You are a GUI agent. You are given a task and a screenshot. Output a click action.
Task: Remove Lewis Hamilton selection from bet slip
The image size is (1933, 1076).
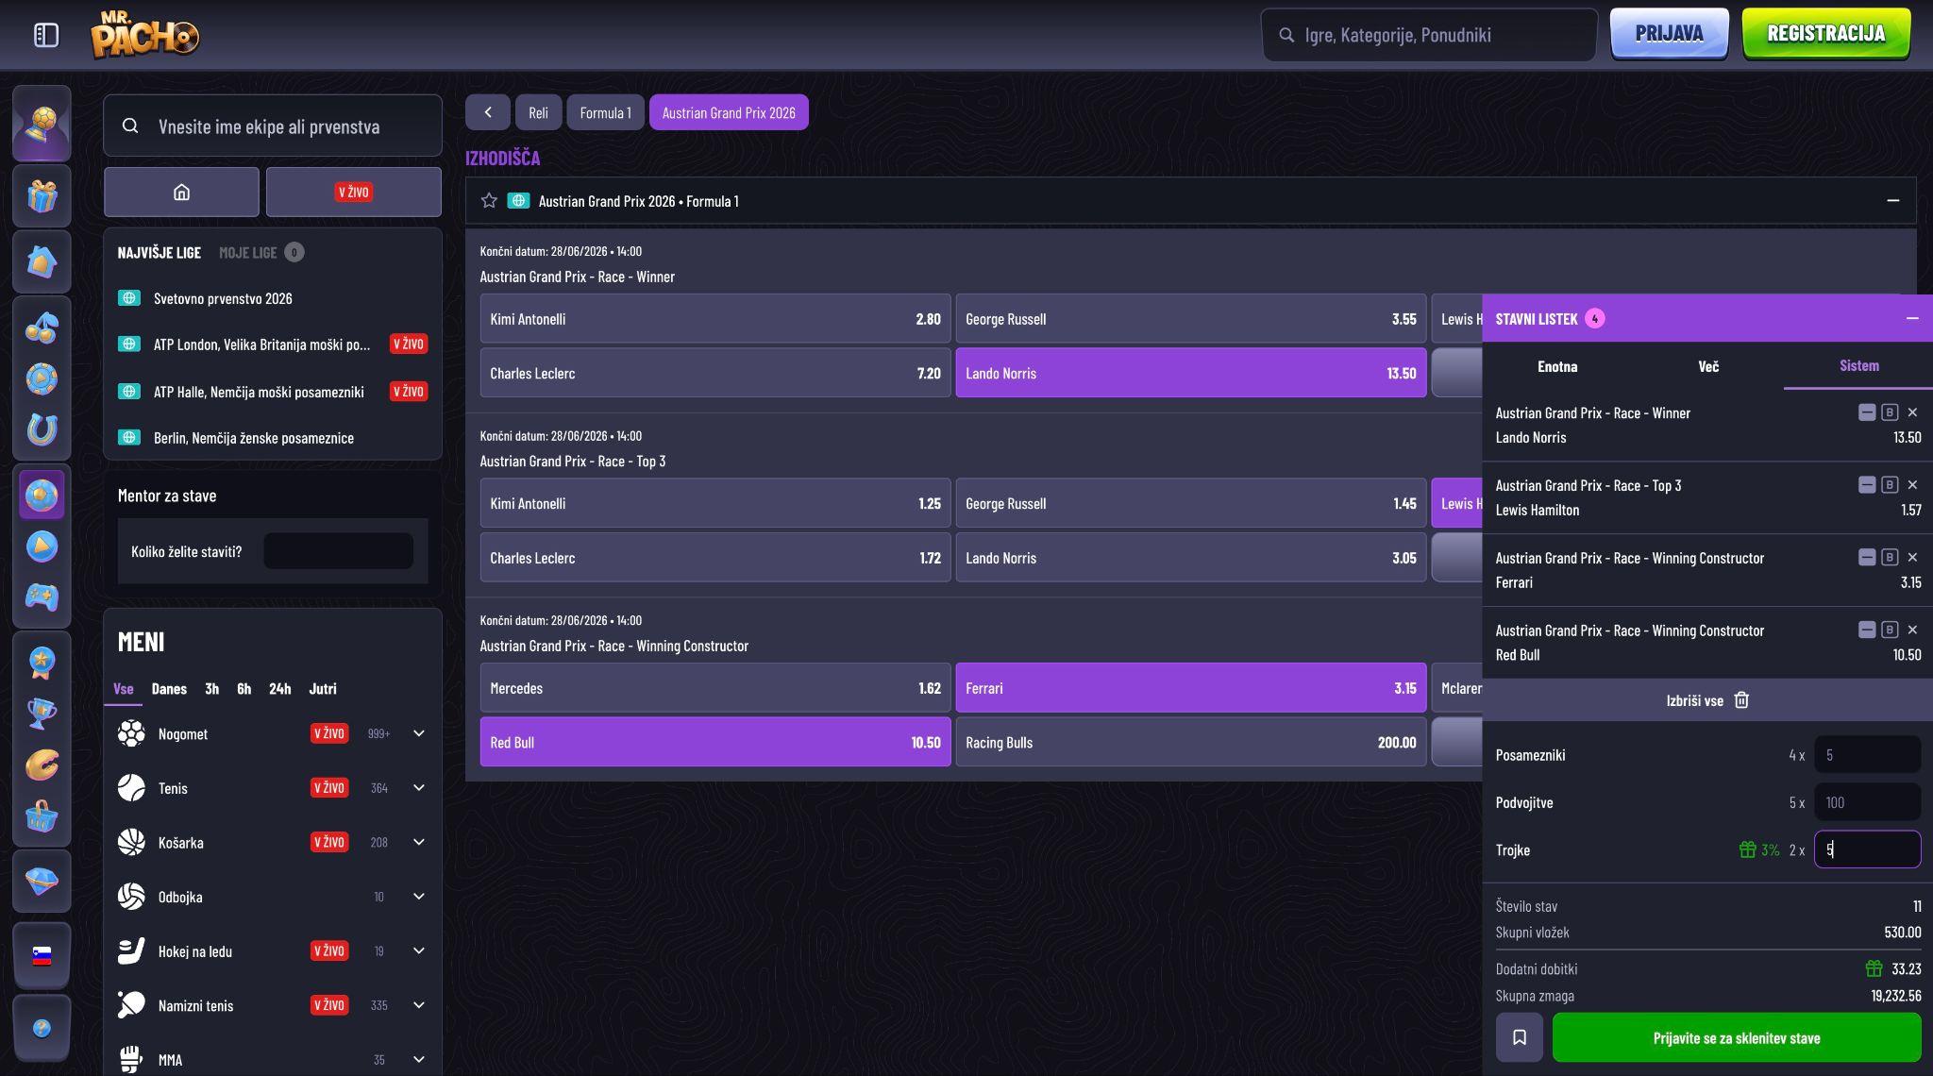coord(1912,485)
